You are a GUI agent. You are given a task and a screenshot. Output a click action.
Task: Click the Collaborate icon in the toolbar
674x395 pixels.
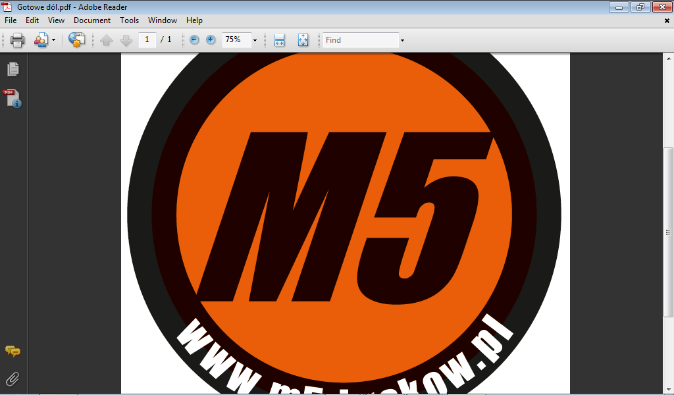coord(41,40)
